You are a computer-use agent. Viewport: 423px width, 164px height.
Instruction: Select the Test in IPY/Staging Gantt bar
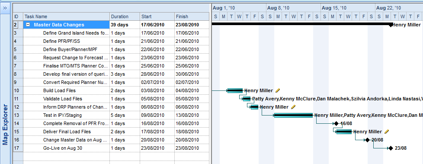294,115
